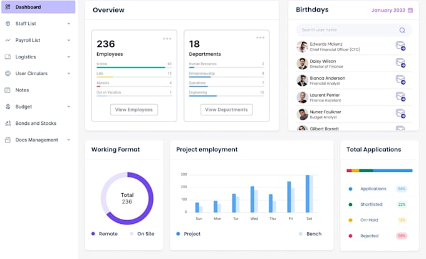
Task: Go to Bonds and Stocks
Action: click(x=35, y=124)
